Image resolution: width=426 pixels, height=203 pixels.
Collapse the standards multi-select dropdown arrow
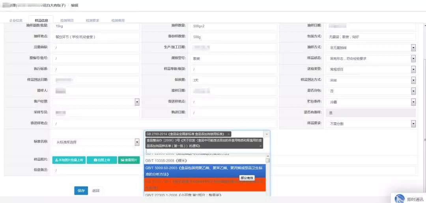point(267,134)
